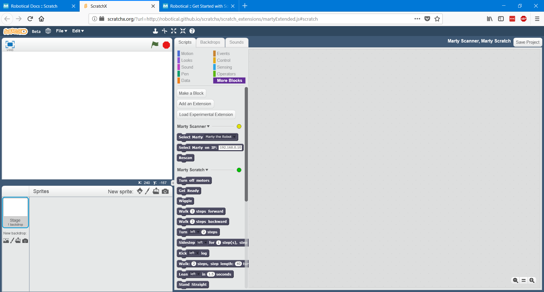Go to browser home page
This screenshot has width=544, height=292.
[41, 19]
